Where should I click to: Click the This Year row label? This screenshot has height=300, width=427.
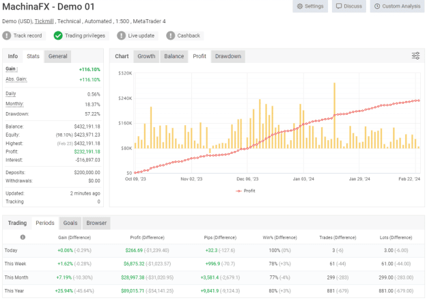click(14, 290)
